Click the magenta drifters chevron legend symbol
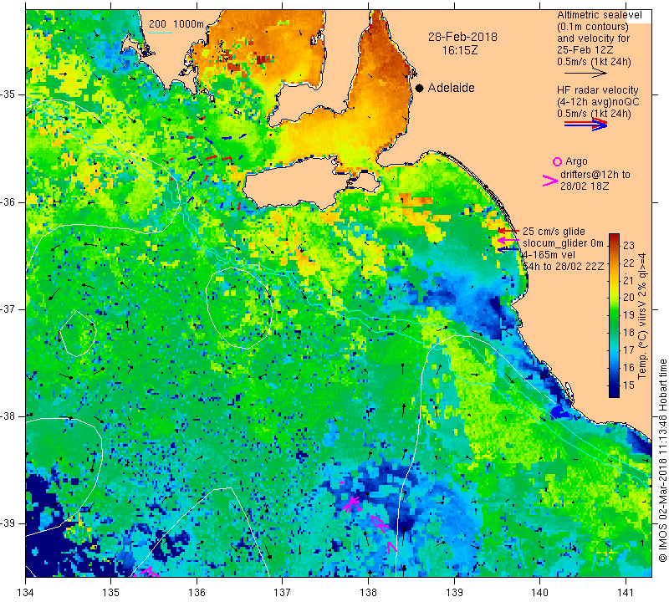Viewport: 669px width, 602px height. [550, 181]
